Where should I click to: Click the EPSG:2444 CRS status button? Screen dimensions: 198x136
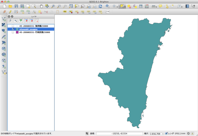click(180, 134)
